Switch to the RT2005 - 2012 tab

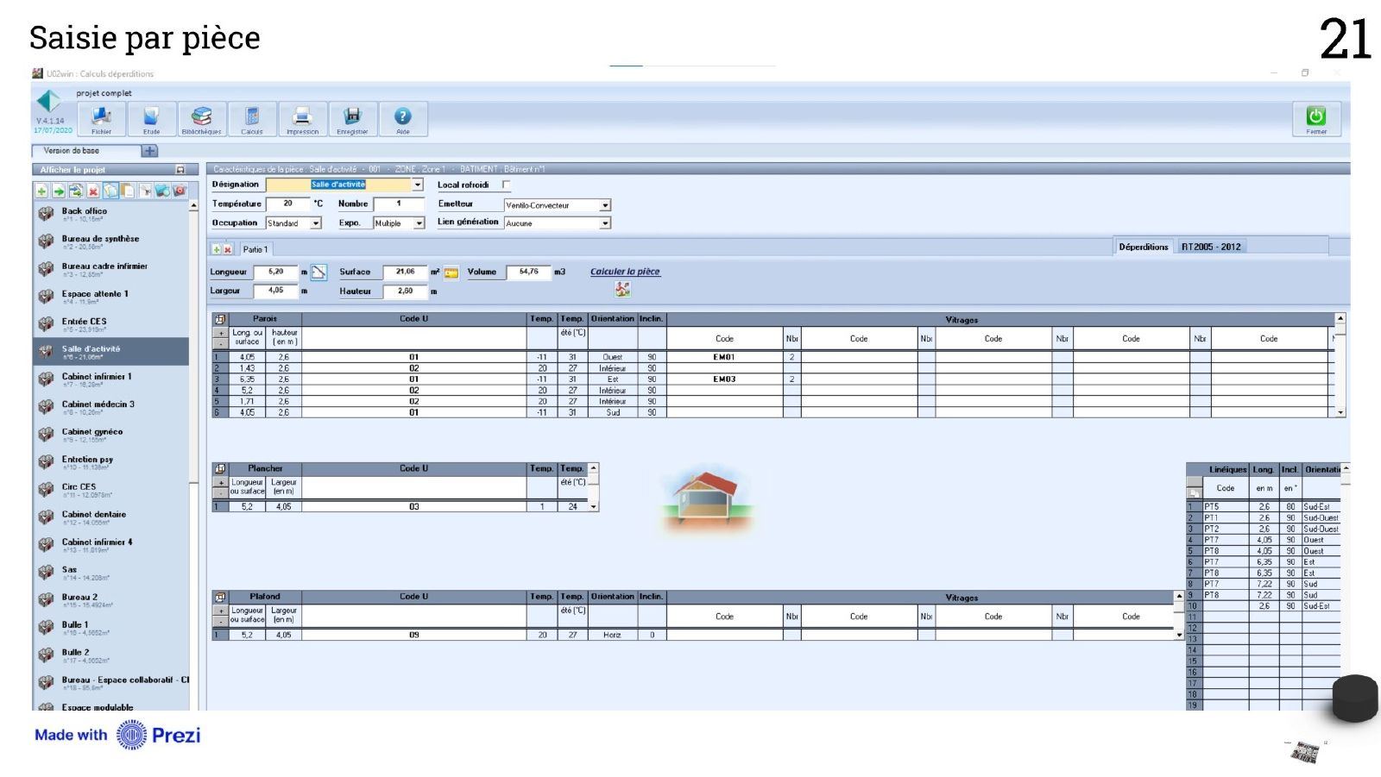[x=1211, y=247]
